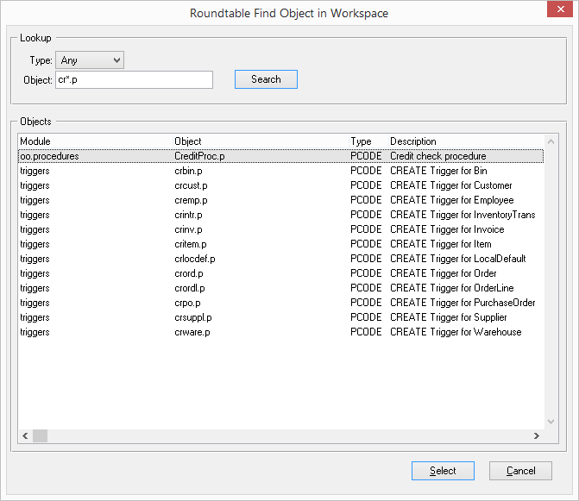Sort by the Description column header
579x501 pixels.
[x=466, y=141]
